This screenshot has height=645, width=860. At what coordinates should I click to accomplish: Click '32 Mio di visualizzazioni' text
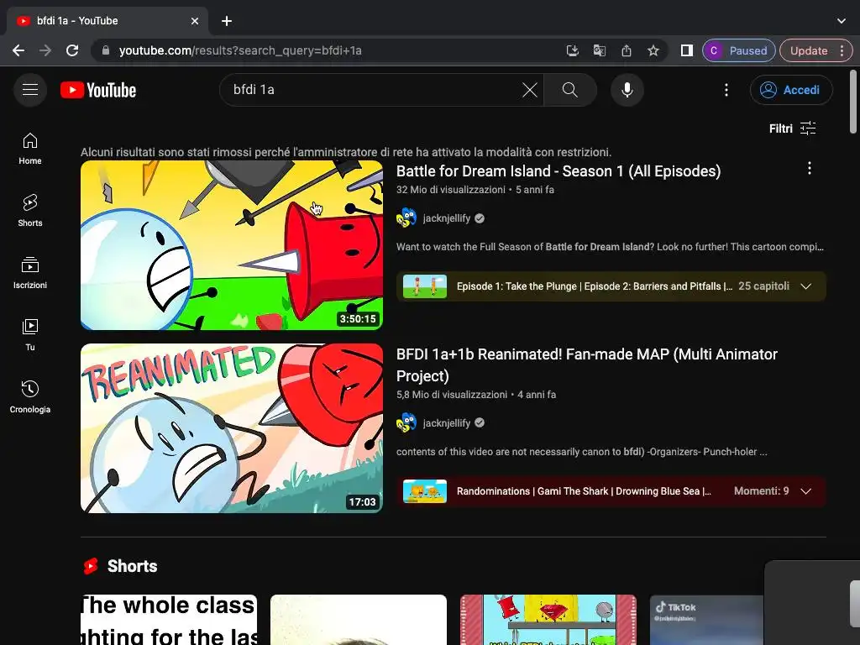[x=451, y=190]
